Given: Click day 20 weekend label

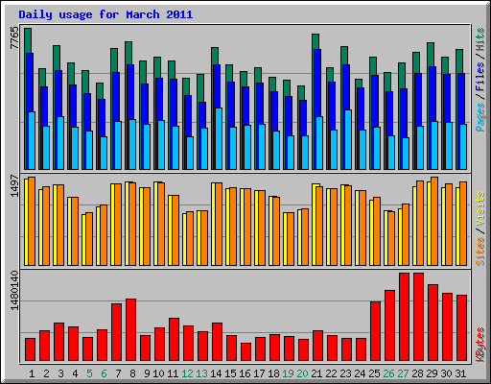Looking at the screenshot, I should point(302,373).
